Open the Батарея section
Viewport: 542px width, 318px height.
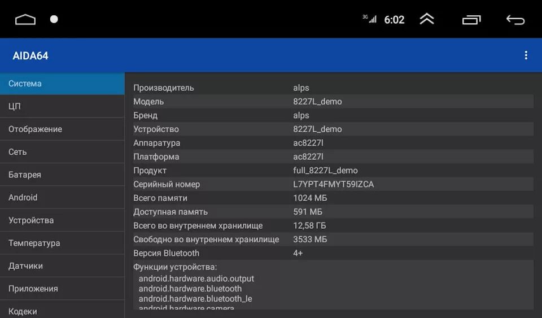[x=62, y=175]
